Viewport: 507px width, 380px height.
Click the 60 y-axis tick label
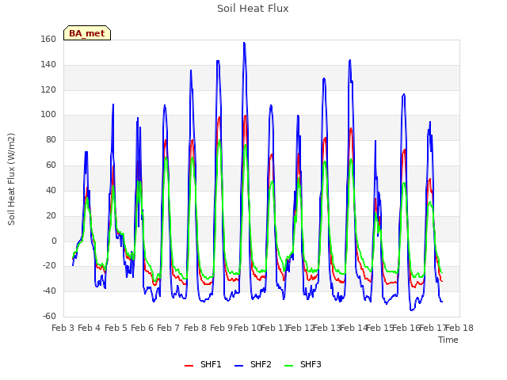click(51, 165)
